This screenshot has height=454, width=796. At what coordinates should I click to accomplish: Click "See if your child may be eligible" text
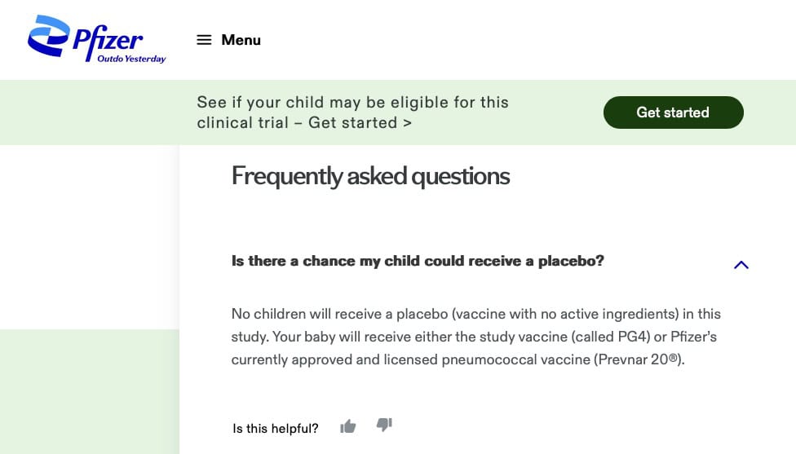pos(326,103)
